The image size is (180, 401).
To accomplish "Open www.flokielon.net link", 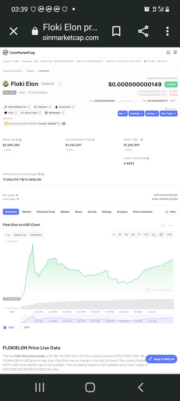I will point(17,107).
